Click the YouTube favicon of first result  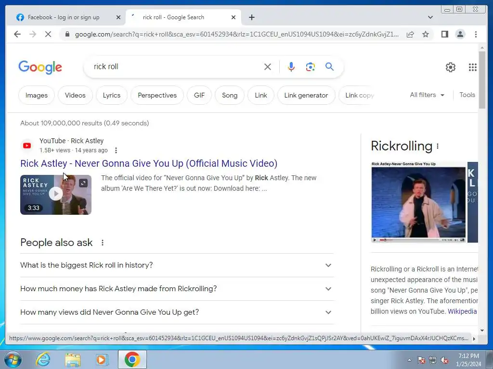(x=27, y=146)
